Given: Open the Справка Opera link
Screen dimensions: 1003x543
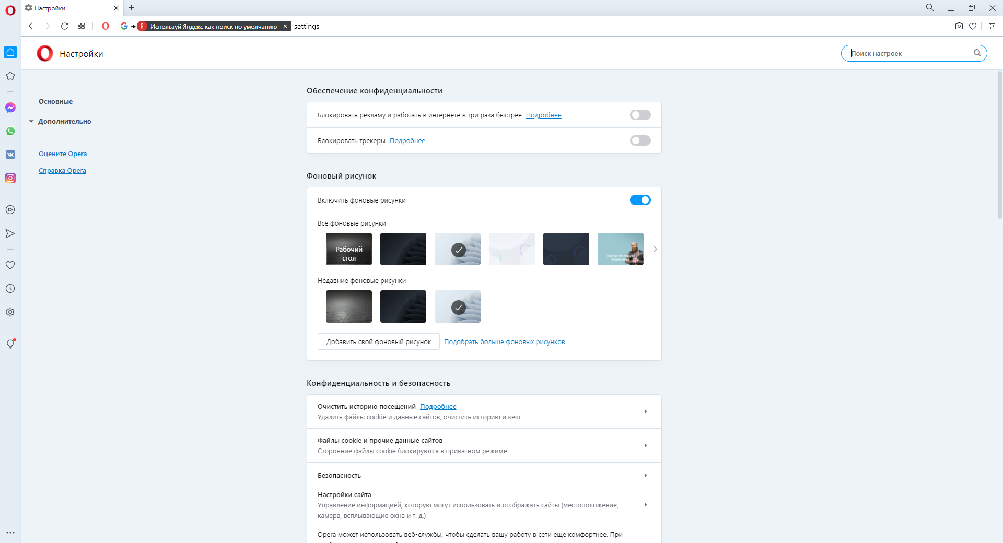Looking at the screenshot, I should pos(62,171).
